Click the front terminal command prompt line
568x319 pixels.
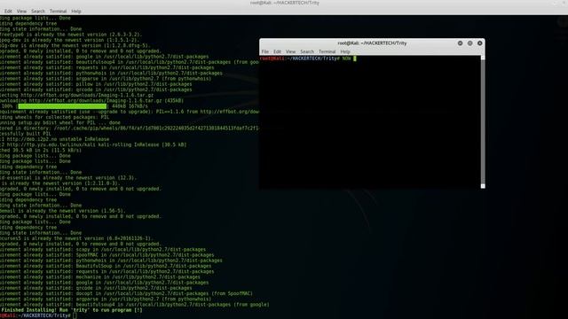point(308,58)
